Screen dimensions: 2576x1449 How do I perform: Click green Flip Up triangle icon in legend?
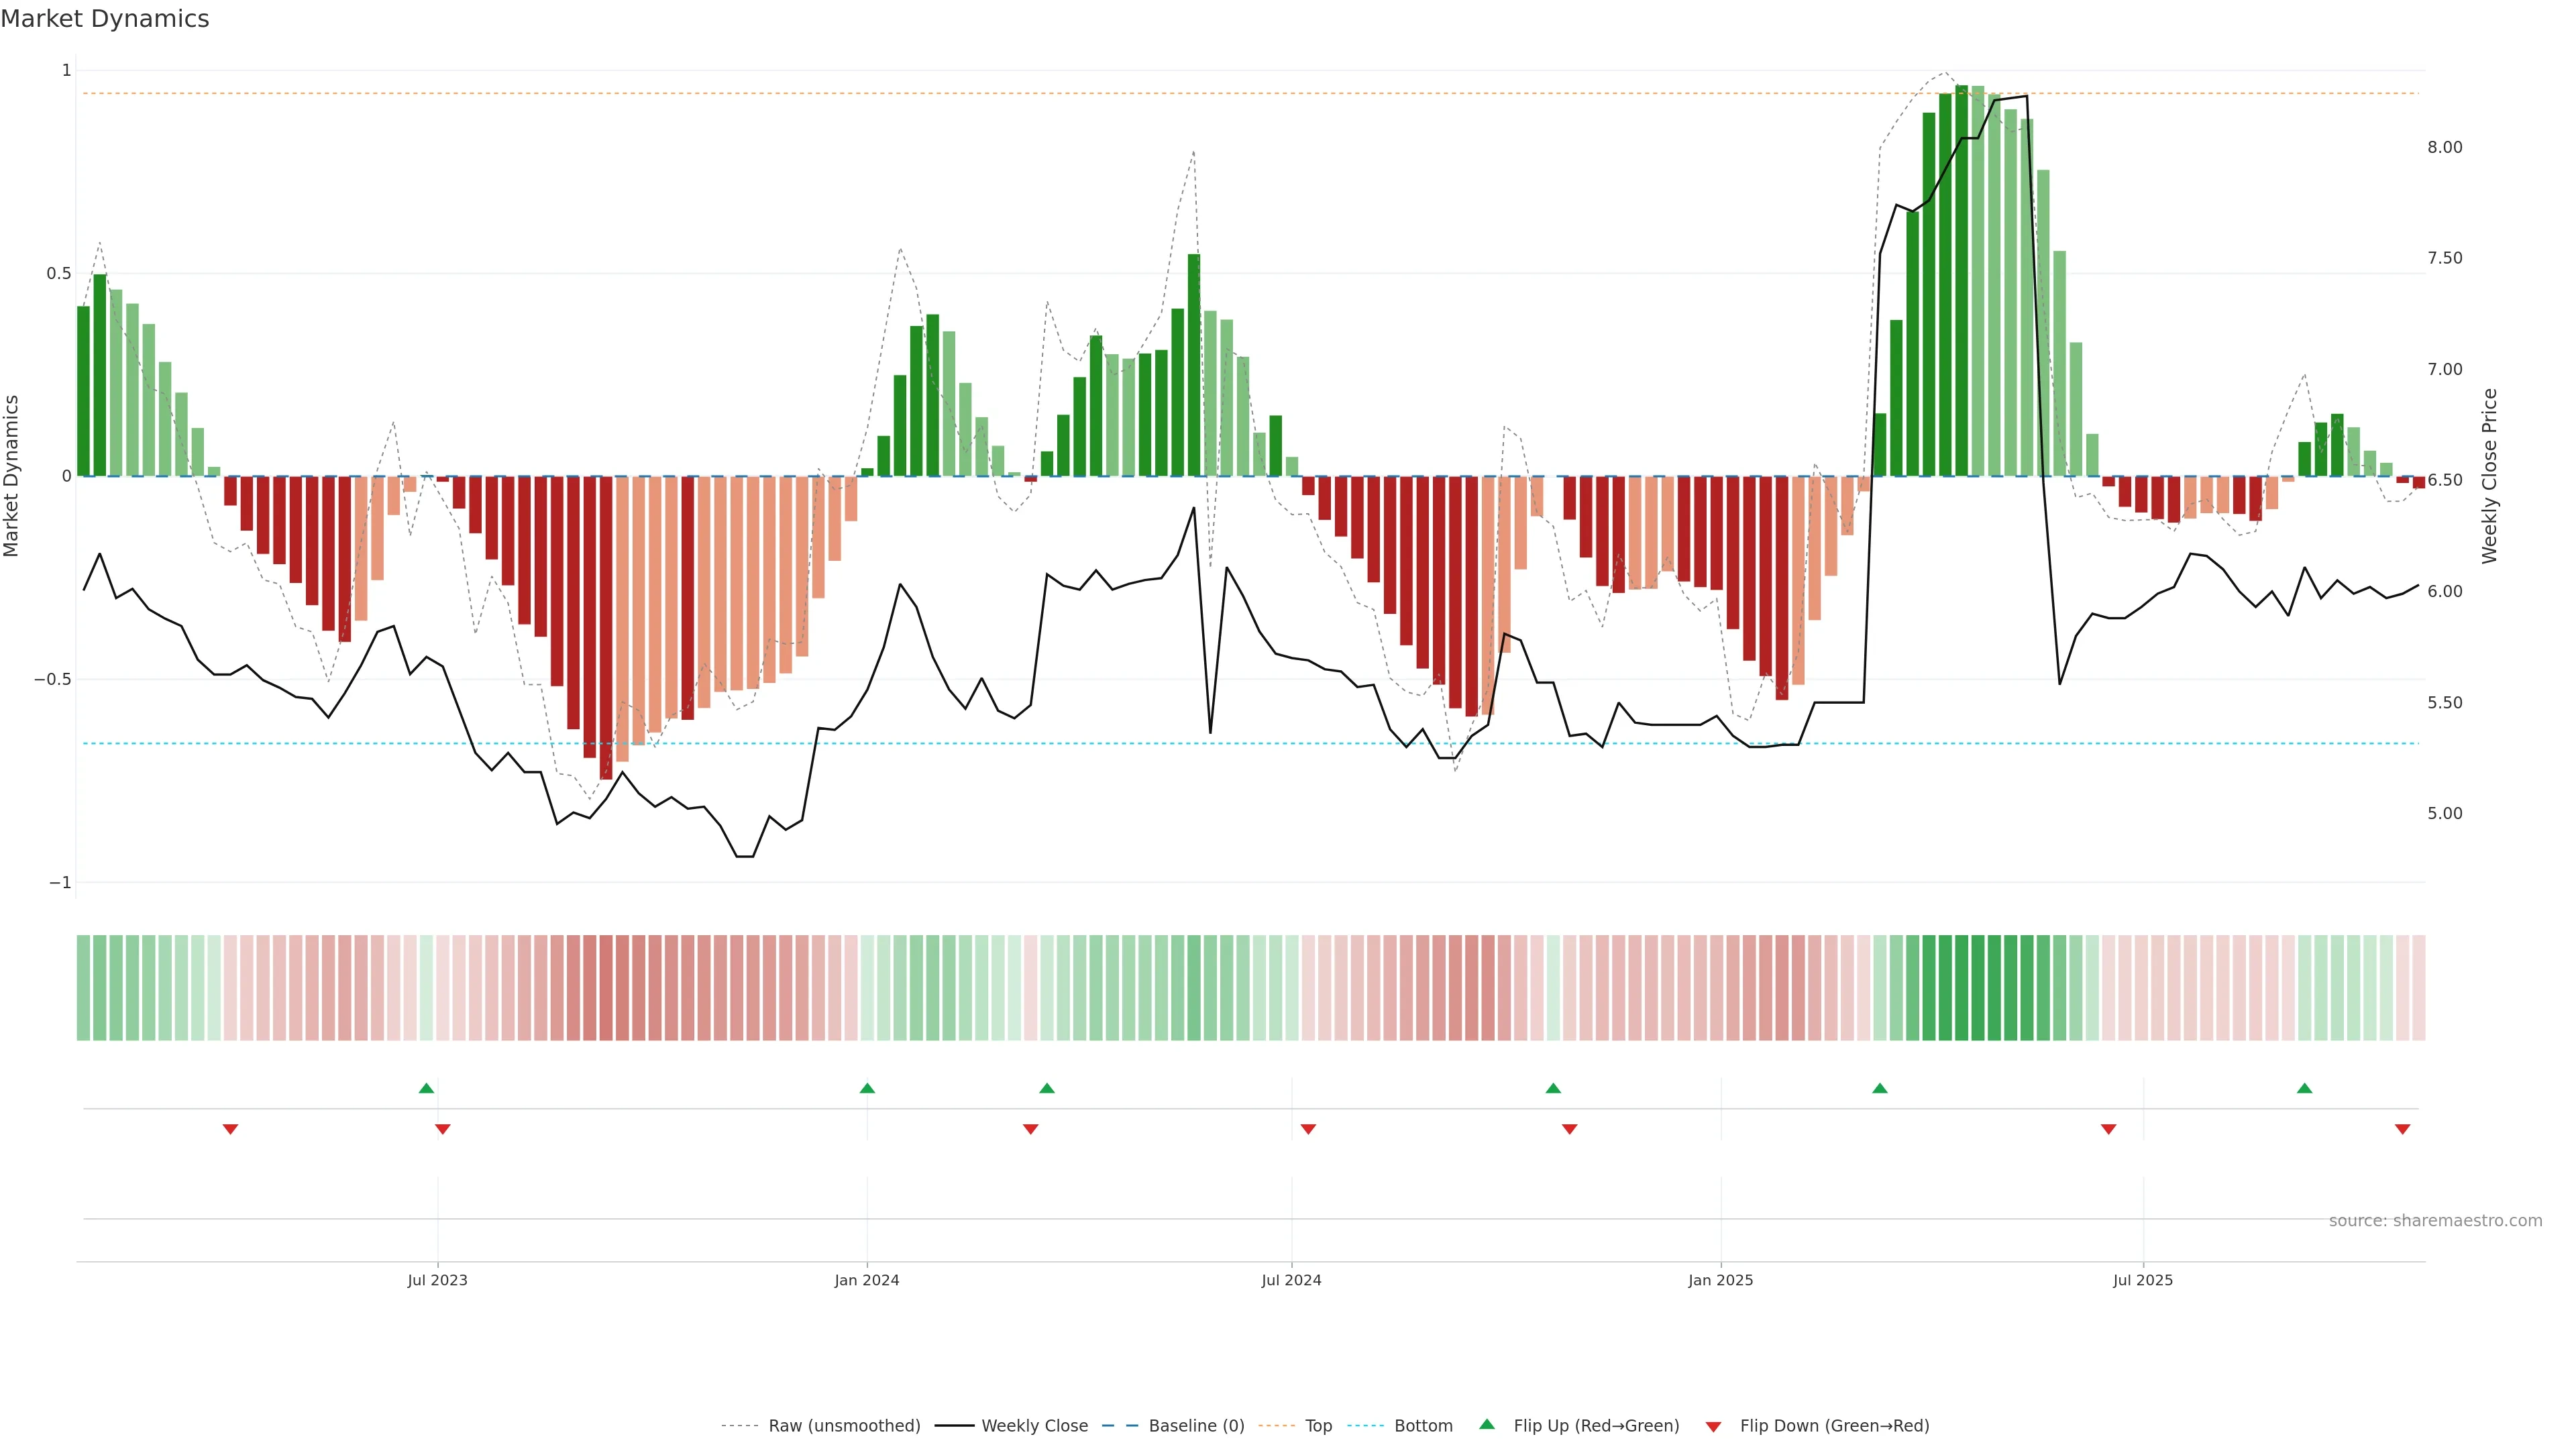coord(1487,1424)
